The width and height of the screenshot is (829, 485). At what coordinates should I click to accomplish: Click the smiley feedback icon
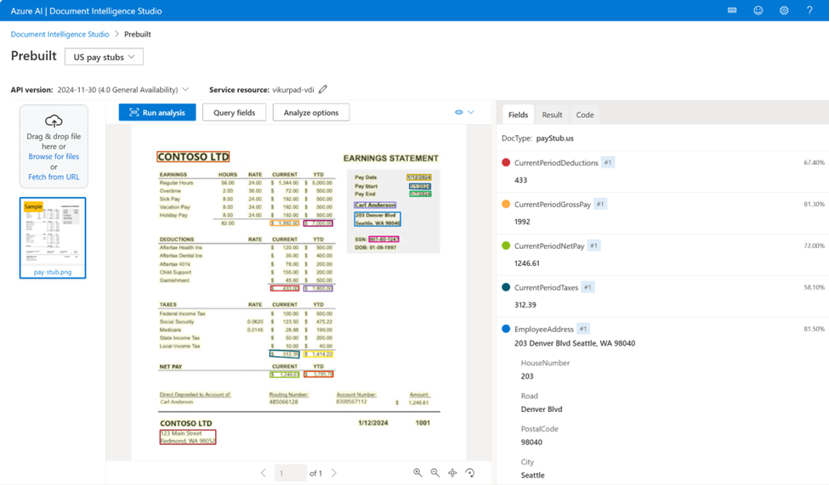click(758, 10)
